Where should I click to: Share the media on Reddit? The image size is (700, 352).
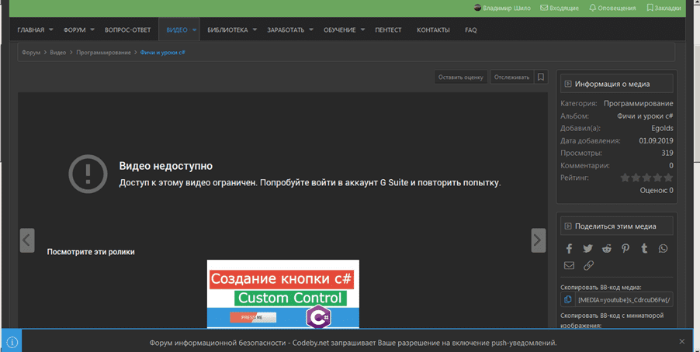click(606, 248)
